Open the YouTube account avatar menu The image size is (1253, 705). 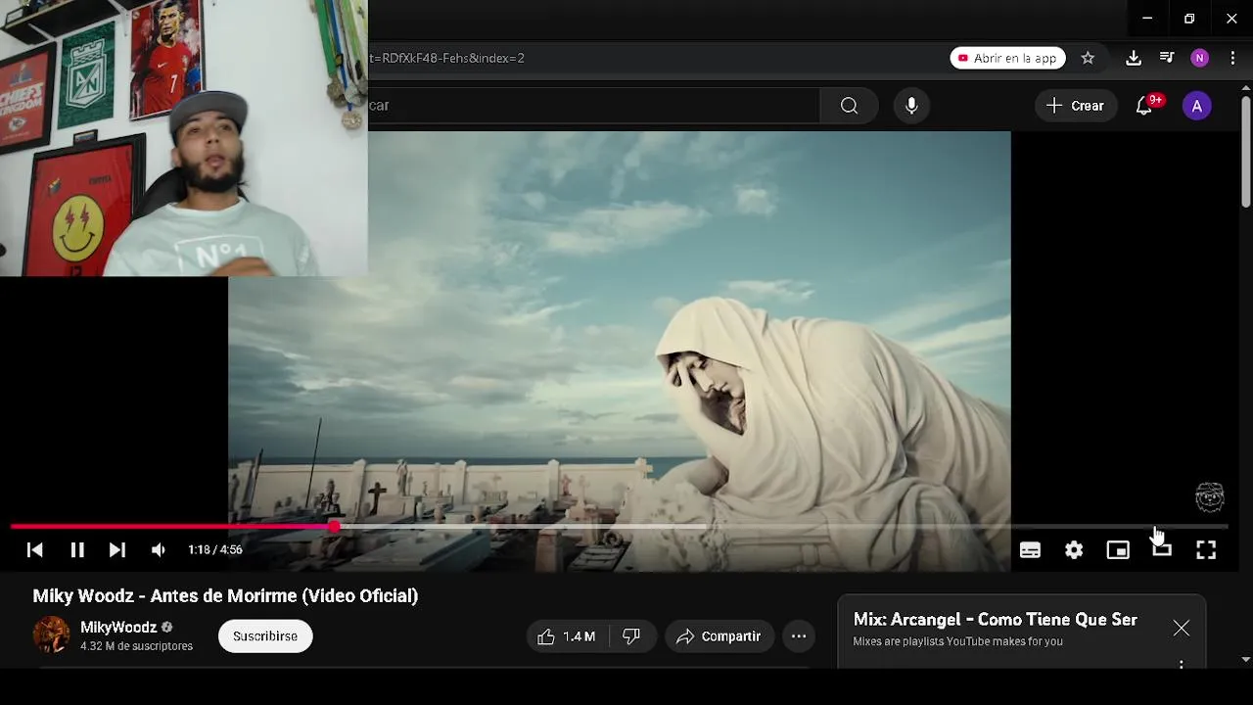tap(1196, 106)
